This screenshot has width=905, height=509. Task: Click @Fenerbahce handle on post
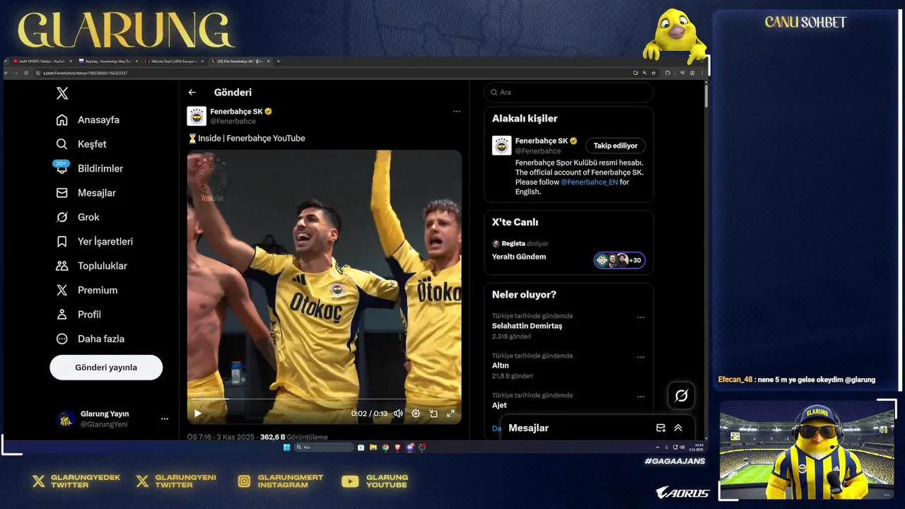tap(233, 122)
